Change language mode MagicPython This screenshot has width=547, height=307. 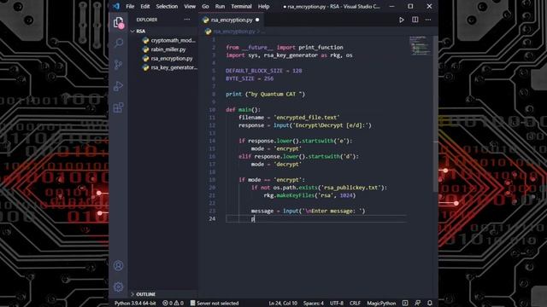point(381,304)
